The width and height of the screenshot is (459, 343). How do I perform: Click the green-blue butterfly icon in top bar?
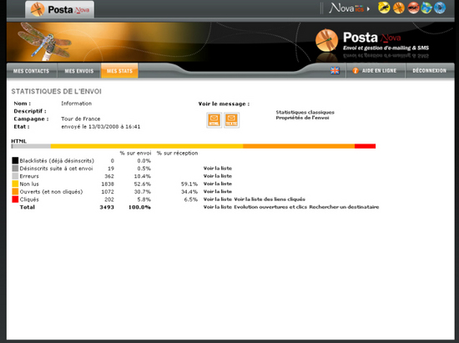tap(426, 8)
